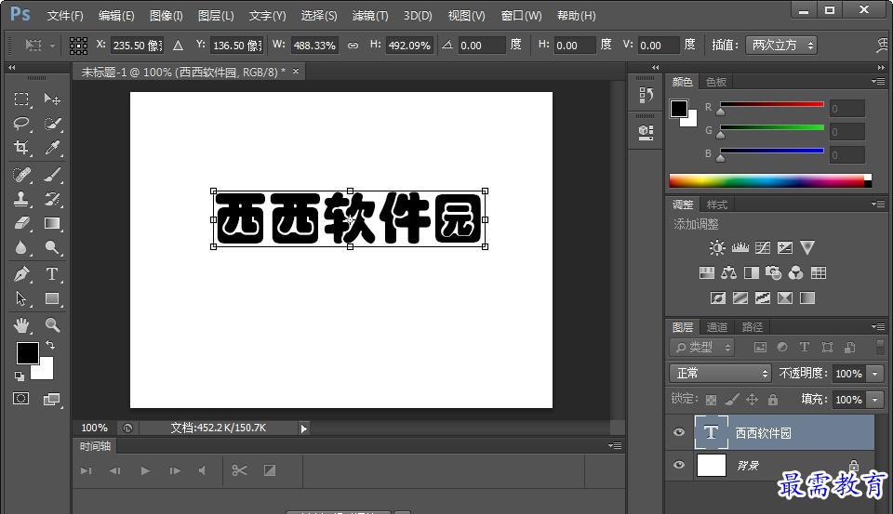This screenshot has width=893, height=514.
Task: Add a Brightness/Contrast adjustment
Action: pos(717,247)
